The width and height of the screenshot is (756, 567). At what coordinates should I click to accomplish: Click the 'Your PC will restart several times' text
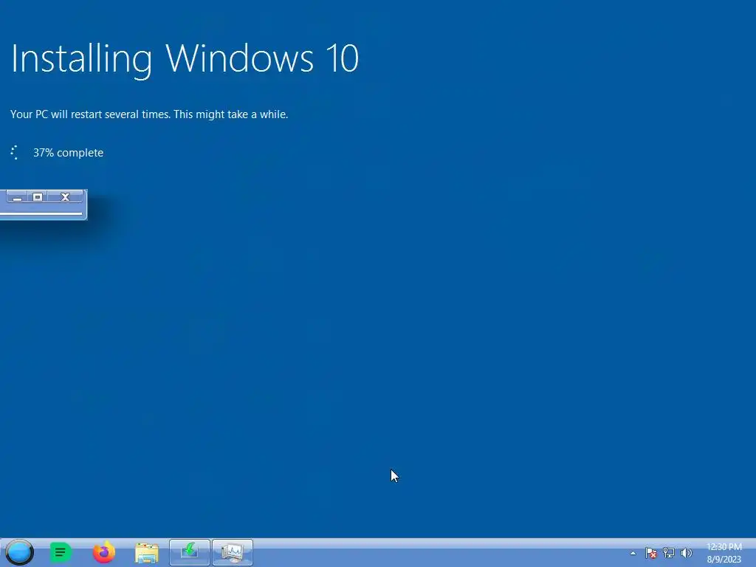coord(90,114)
